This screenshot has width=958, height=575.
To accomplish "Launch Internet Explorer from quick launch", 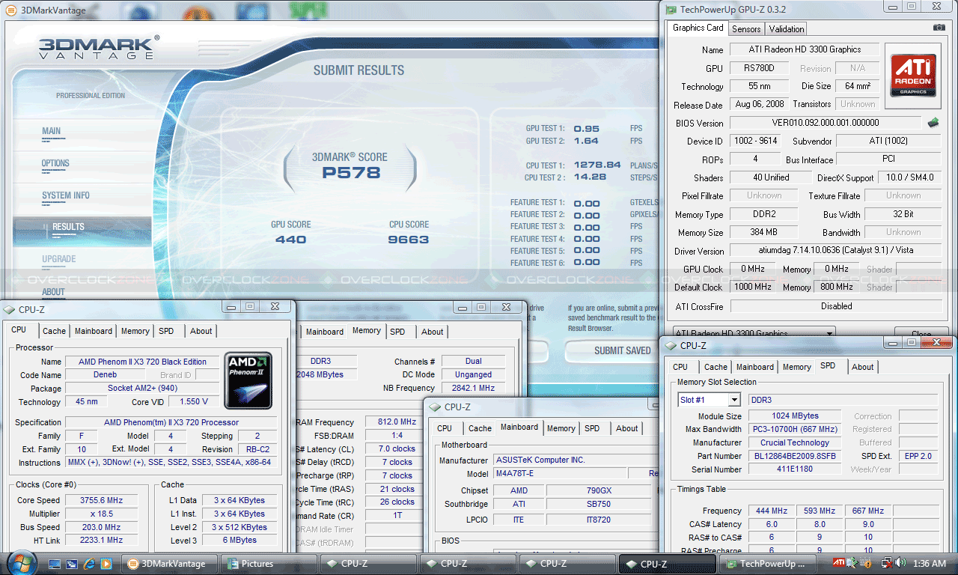I will (x=90, y=563).
